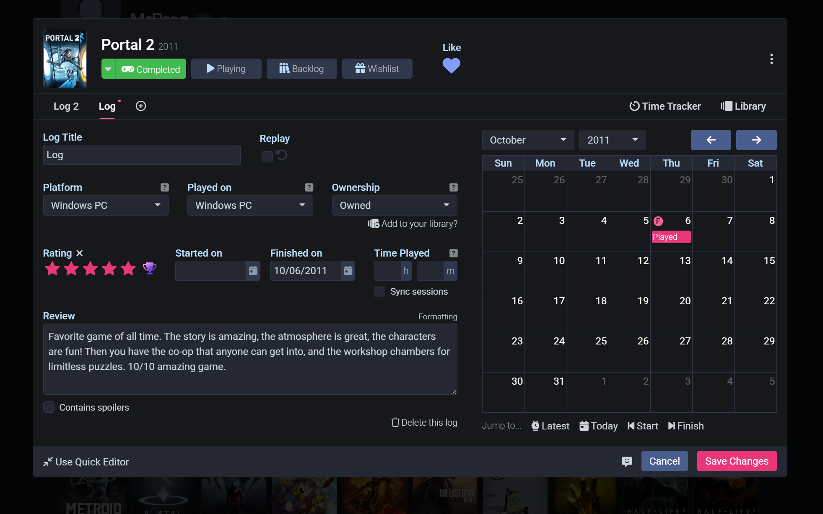Viewport: 823px width, 514px height.
Task: Click the hours played input
Action: pyautogui.click(x=387, y=271)
